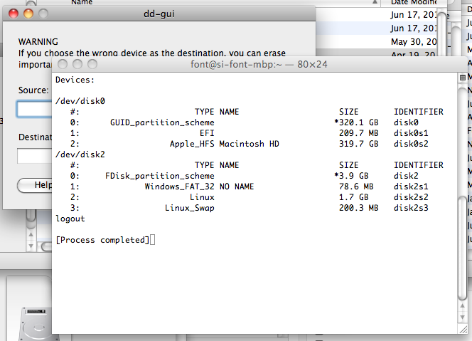Open Help in the dd-gui window
The image size is (472, 341).
coord(35,185)
